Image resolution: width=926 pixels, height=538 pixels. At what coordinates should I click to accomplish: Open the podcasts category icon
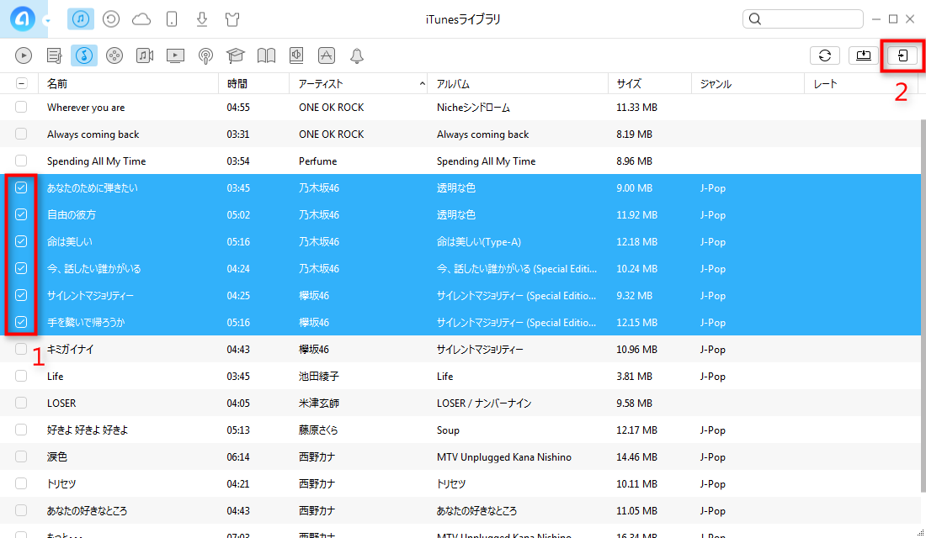205,55
